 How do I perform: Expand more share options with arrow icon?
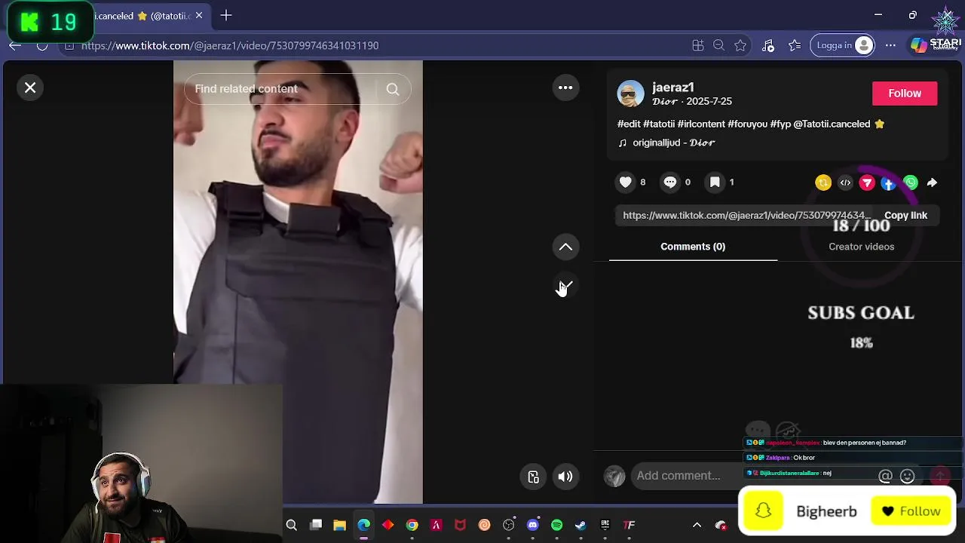click(933, 183)
